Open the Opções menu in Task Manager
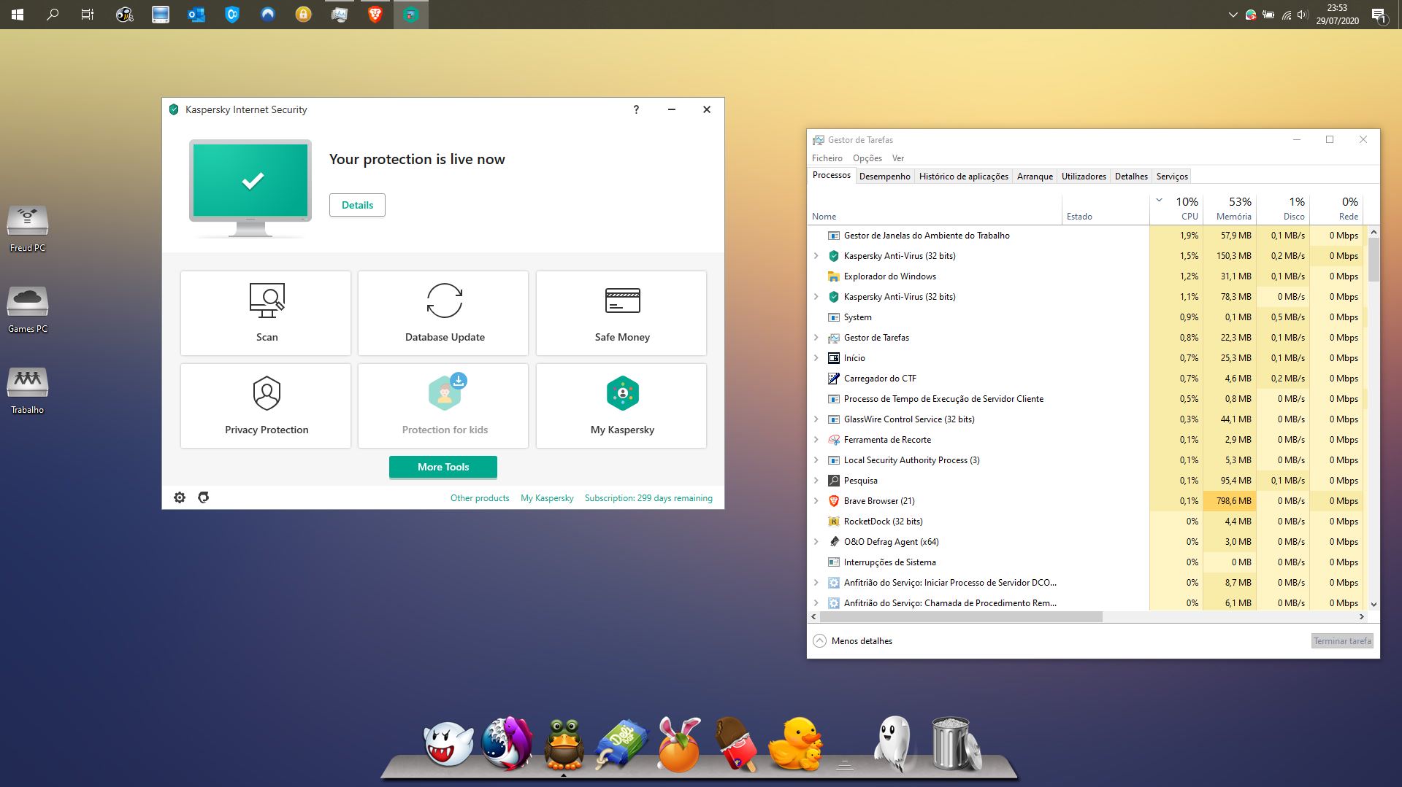The width and height of the screenshot is (1402, 787). click(867, 158)
